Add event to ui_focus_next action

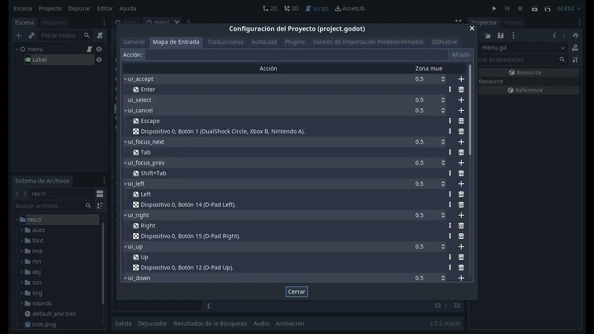click(x=461, y=142)
